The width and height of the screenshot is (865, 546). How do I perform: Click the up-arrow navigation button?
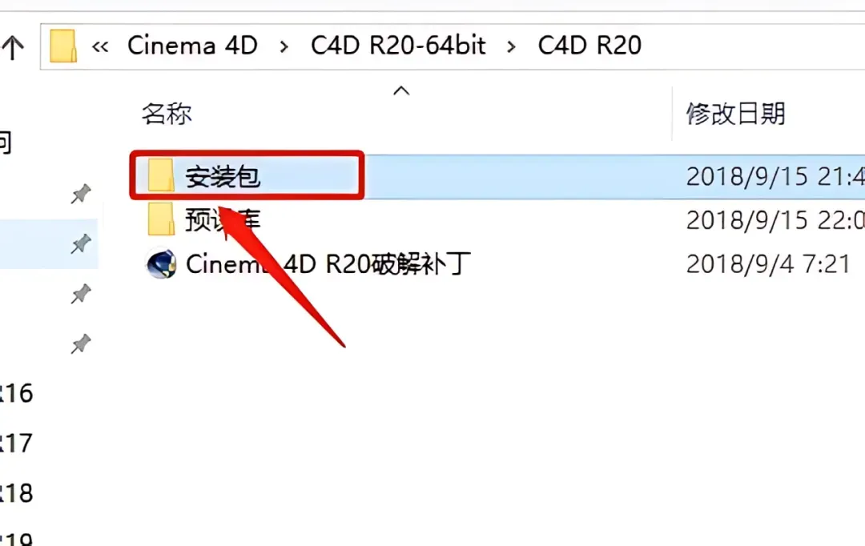(13, 47)
